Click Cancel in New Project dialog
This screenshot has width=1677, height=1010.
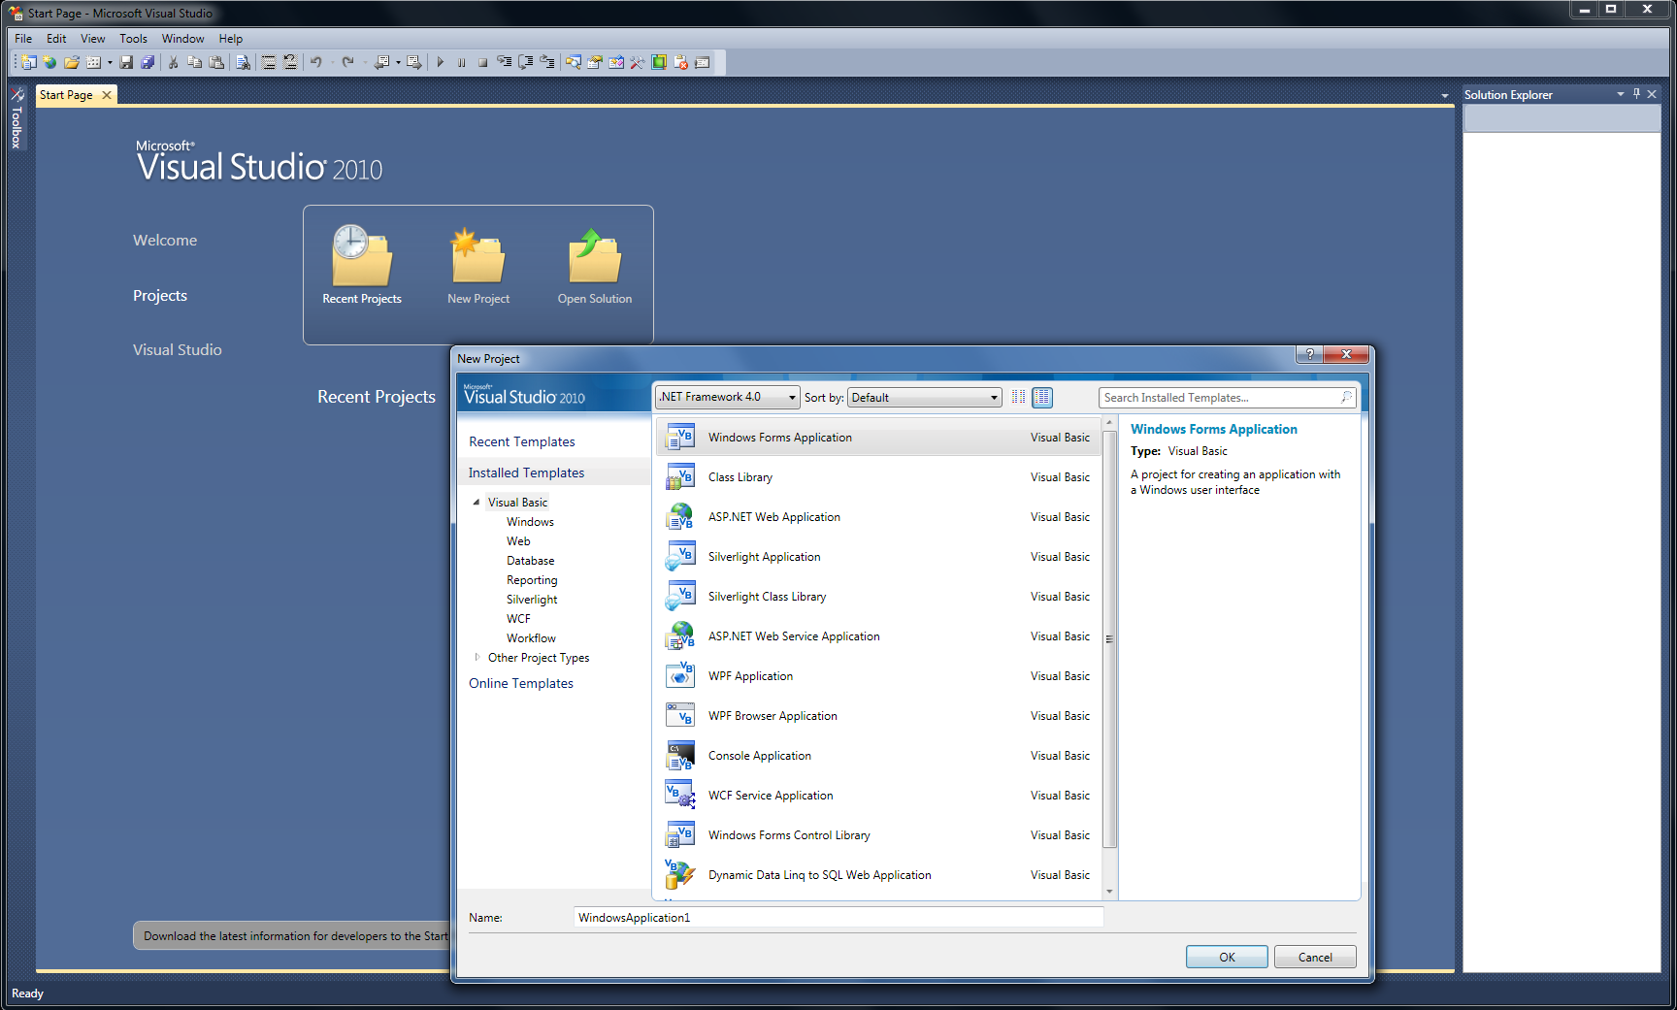coord(1315,957)
